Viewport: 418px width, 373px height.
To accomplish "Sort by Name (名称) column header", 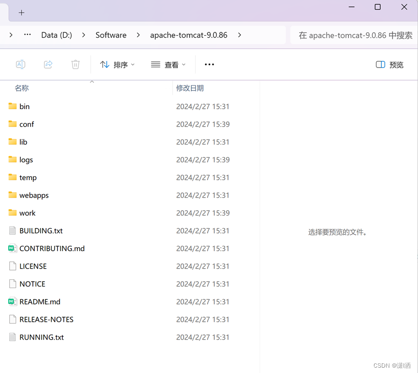I will pos(22,88).
